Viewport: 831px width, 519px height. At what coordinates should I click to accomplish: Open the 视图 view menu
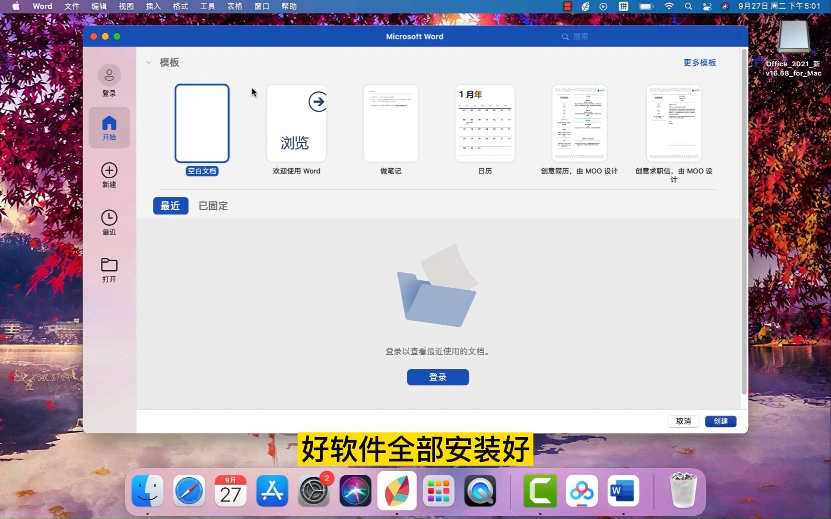(x=126, y=6)
